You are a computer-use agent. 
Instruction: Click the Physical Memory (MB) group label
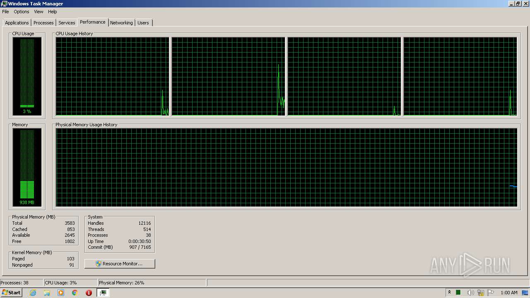click(x=34, y=217)
